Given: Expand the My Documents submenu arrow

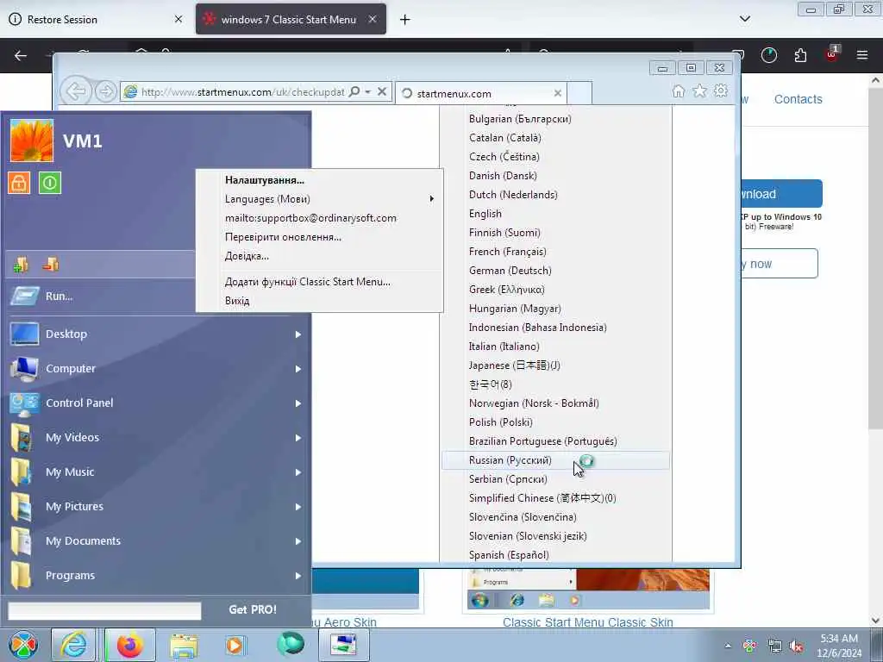Looking at the screenshot, I should 297,541.
